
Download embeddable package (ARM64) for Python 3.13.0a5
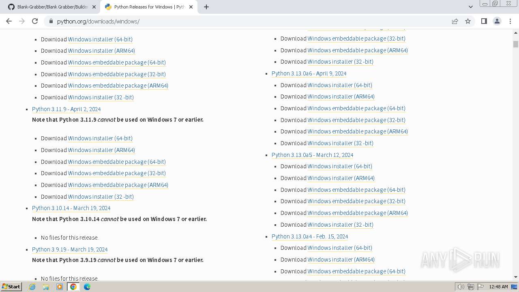[x=358, y=213]
